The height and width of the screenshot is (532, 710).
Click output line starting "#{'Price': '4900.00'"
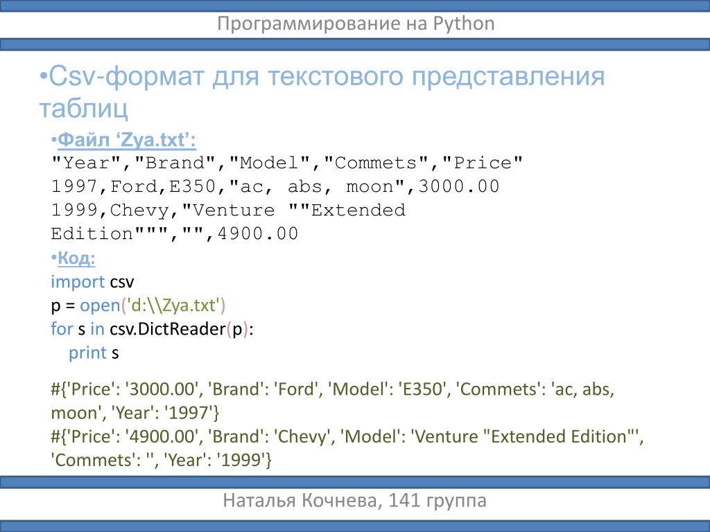[x=347, y=436]
